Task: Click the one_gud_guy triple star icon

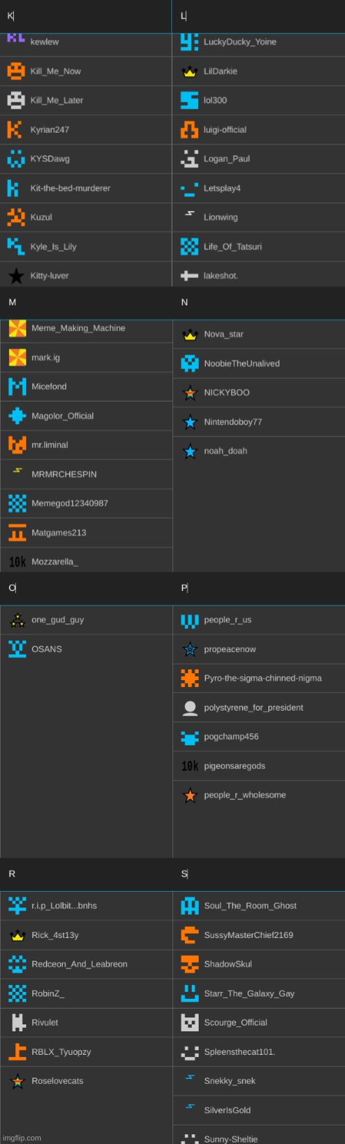Action: [x=17, y=620]
